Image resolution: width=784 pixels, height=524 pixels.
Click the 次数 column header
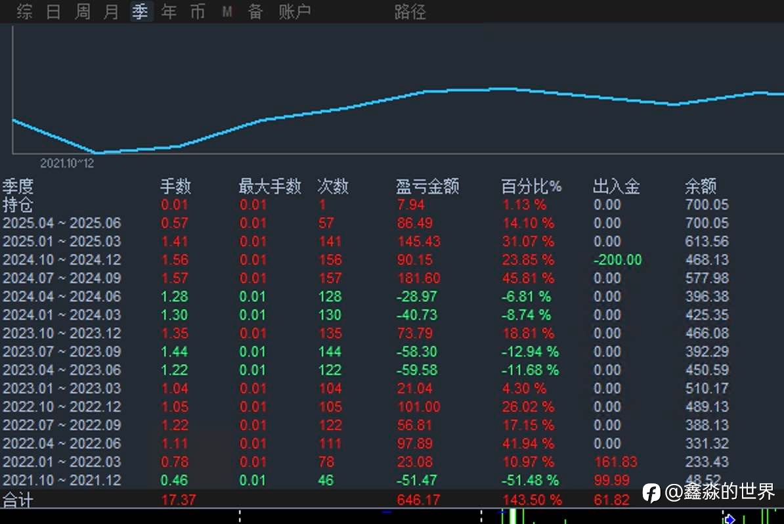tap(333, 186)
